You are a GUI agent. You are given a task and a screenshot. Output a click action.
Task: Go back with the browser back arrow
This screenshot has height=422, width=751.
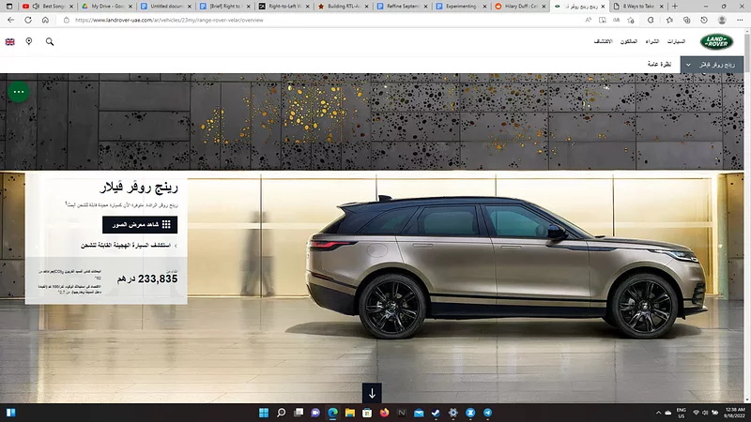point(11,20)
